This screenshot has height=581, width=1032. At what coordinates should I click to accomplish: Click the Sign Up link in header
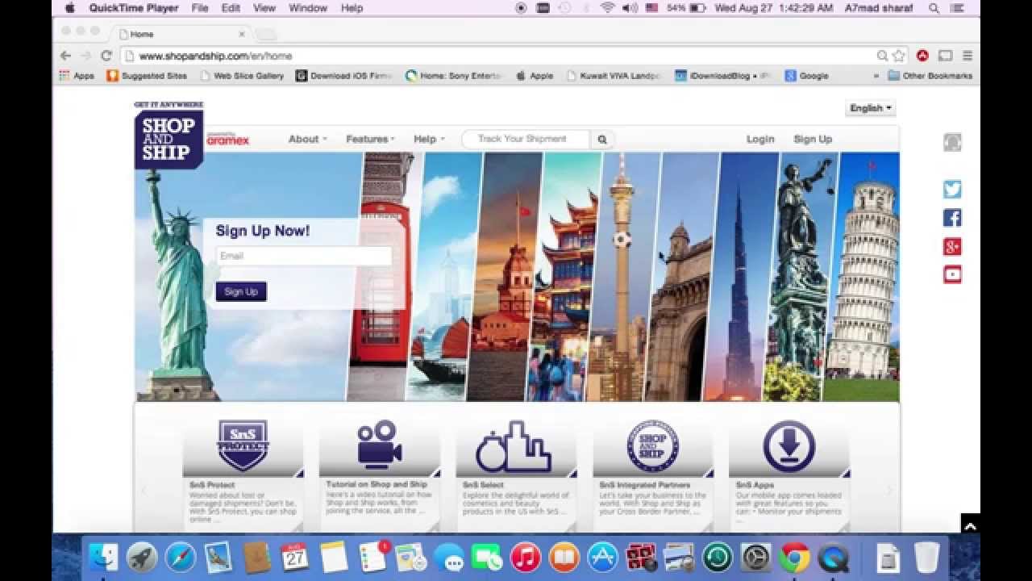tap(813, 140)
